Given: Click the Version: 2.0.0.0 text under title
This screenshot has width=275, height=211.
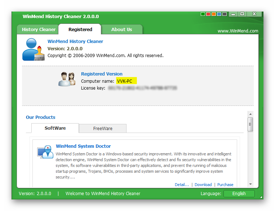Looking at the screenshot, I should click(x=65, y=48).
